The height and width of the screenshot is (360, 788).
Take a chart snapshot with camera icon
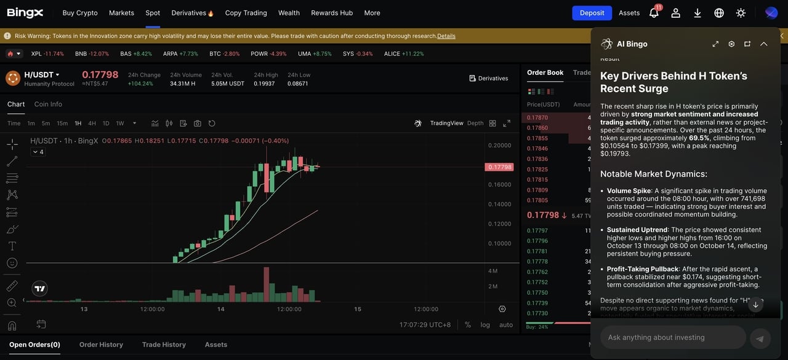tap(198, 123)
